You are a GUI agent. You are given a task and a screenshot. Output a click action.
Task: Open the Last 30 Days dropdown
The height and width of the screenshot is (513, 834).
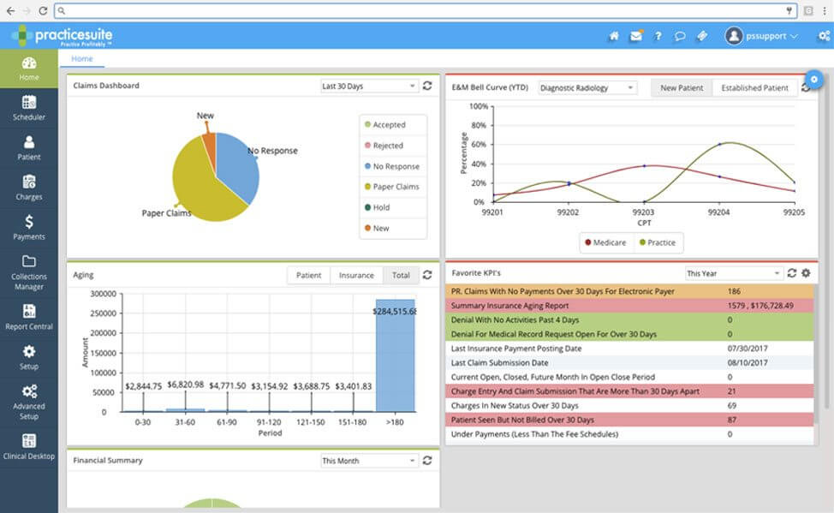(368, 86)
